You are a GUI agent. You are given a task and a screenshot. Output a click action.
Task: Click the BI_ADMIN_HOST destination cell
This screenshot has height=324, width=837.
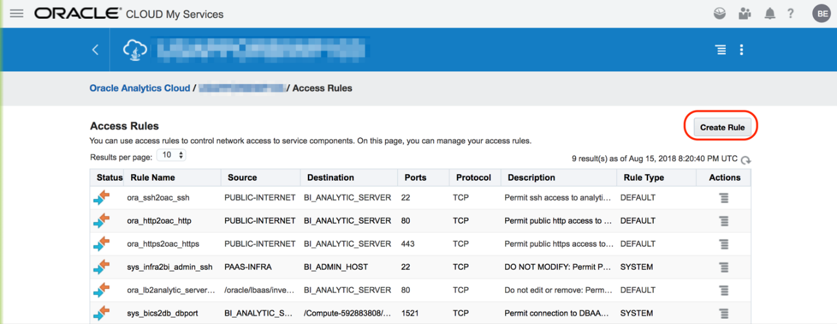(x=336, y=267)
